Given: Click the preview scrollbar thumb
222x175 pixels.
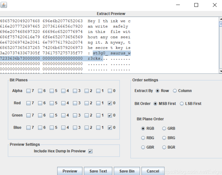Looking at the screenshot, I should coord(220,24).
